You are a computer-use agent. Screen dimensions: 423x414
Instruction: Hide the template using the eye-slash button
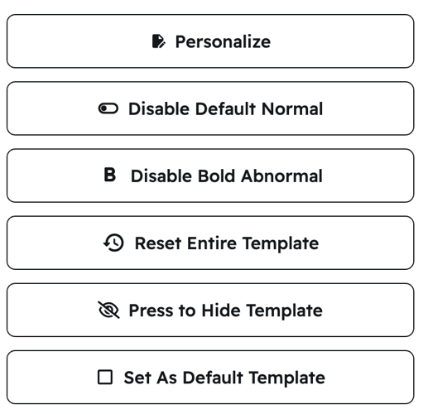210,310
